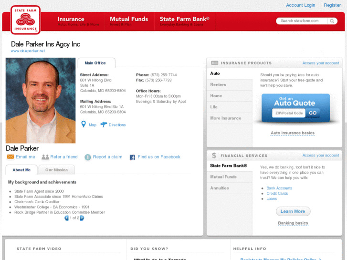Click Find us on Facebook link
Screen dimensions: 347x260
click(x=159, y=157)
